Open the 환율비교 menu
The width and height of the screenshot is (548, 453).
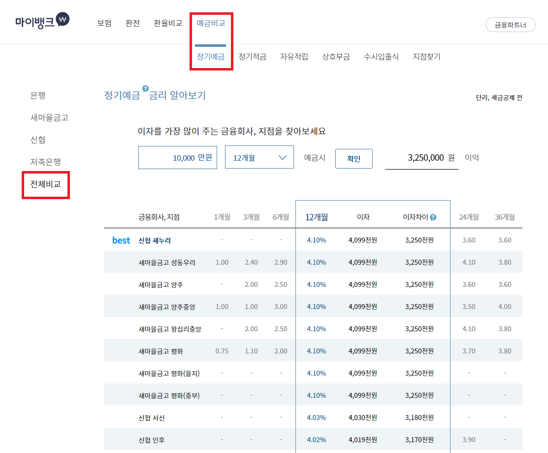coord(168,23)
